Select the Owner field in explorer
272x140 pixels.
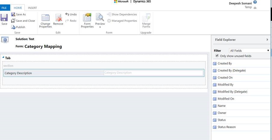click(222, 113)
